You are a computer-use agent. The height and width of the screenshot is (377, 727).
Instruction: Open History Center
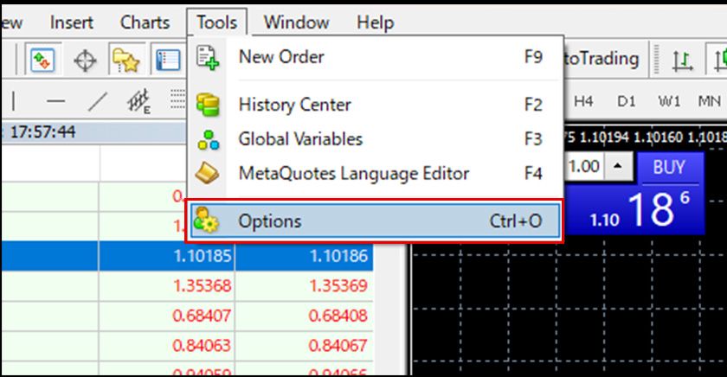(x=373, y=105)
